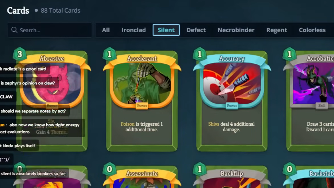
Task: Click the Search cards input field
Action: (49, 30)
